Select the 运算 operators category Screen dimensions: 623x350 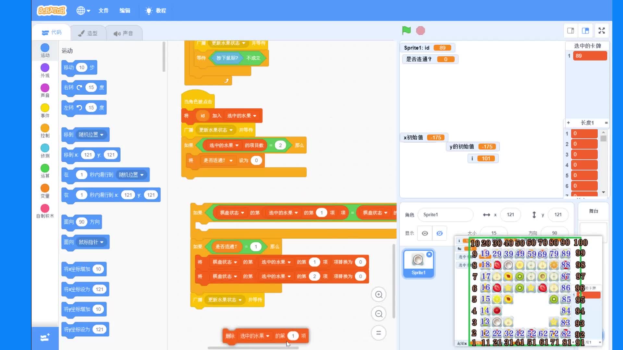(45, 171)
